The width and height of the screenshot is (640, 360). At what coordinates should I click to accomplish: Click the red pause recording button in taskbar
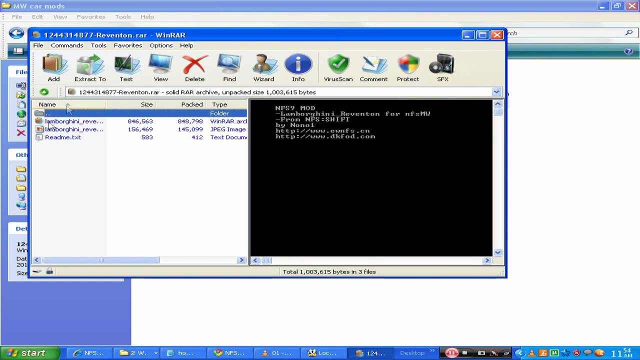pos(451,353)
